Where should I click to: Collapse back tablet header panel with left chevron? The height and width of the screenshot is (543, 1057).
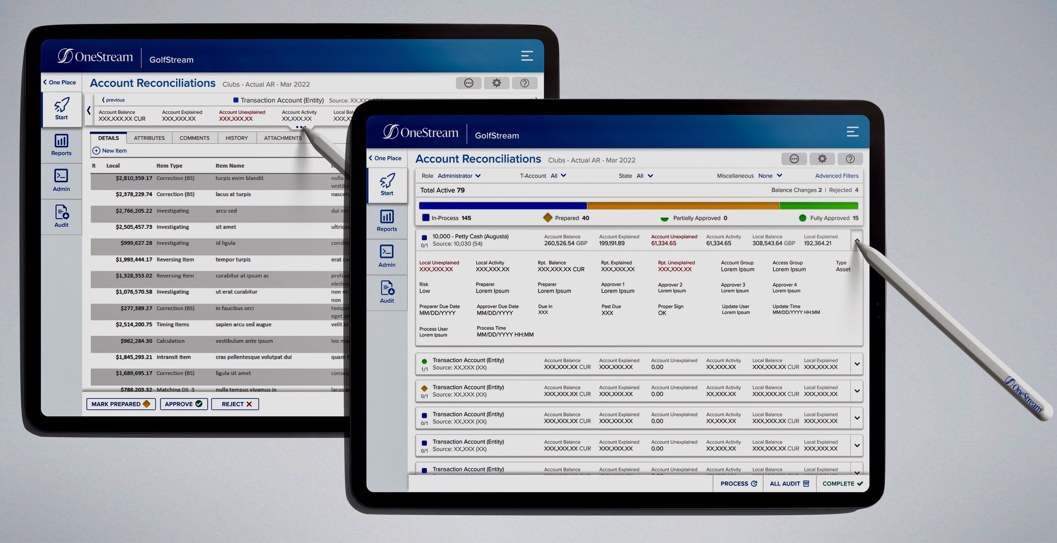pos(88,110)
